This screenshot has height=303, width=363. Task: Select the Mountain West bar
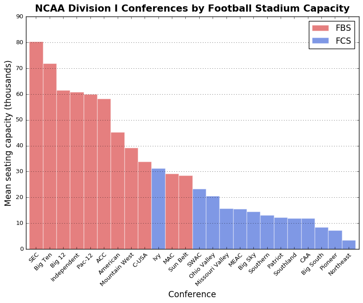click(131, 198)
